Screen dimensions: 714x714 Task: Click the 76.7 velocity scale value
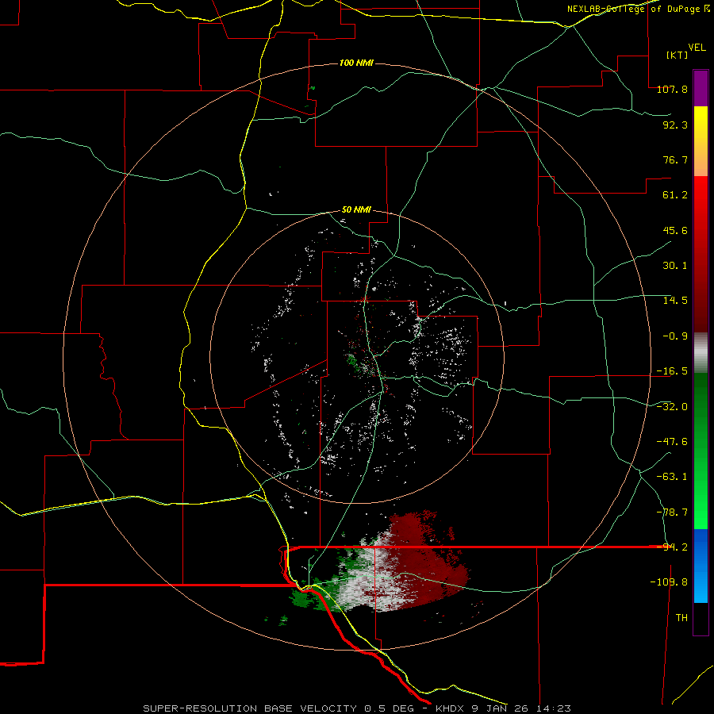click(675, 159)
